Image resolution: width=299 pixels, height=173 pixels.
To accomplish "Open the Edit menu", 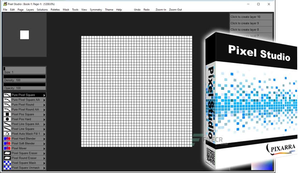I will 13,10.
